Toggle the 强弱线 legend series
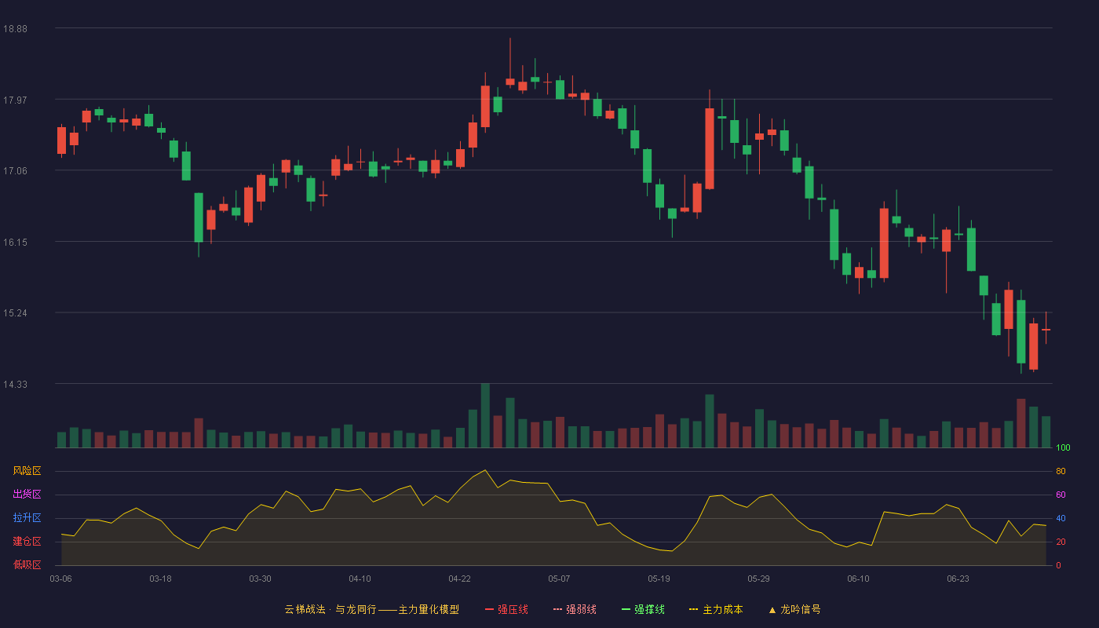 [x=575, y=609]
